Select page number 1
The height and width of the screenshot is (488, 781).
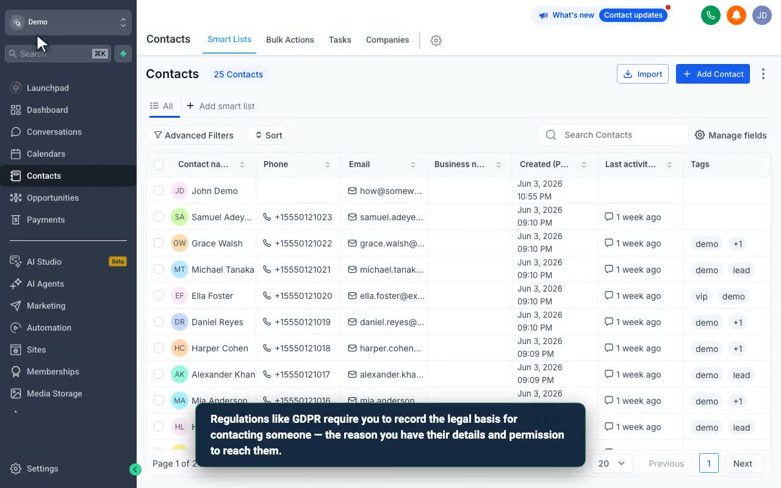tap(708, 464)
